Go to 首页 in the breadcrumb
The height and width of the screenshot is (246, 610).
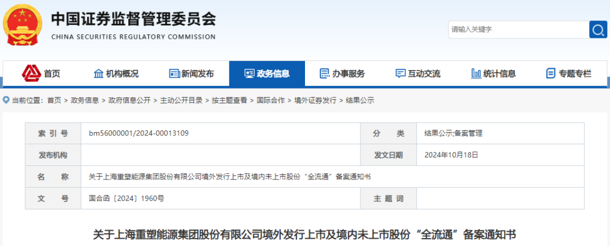click(54, 100)
